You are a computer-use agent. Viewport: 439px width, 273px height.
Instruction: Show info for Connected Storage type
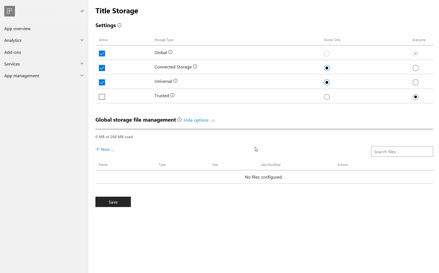tap(195, 67)
